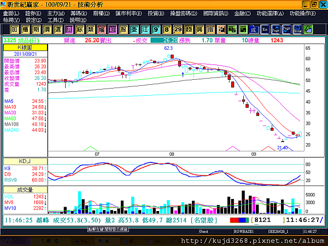
Task: Open the 畫面(L) menu
Action: pyautogui.click(x=11, y=14)
